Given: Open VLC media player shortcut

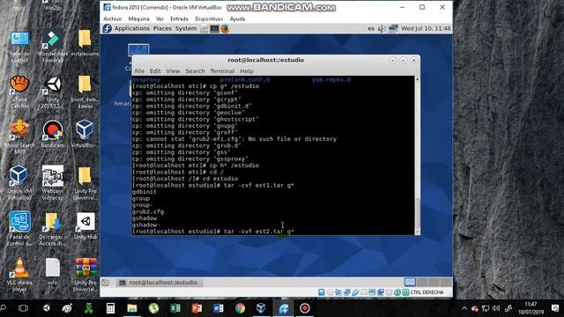Looking at the screenshot, I should (19, 275).
